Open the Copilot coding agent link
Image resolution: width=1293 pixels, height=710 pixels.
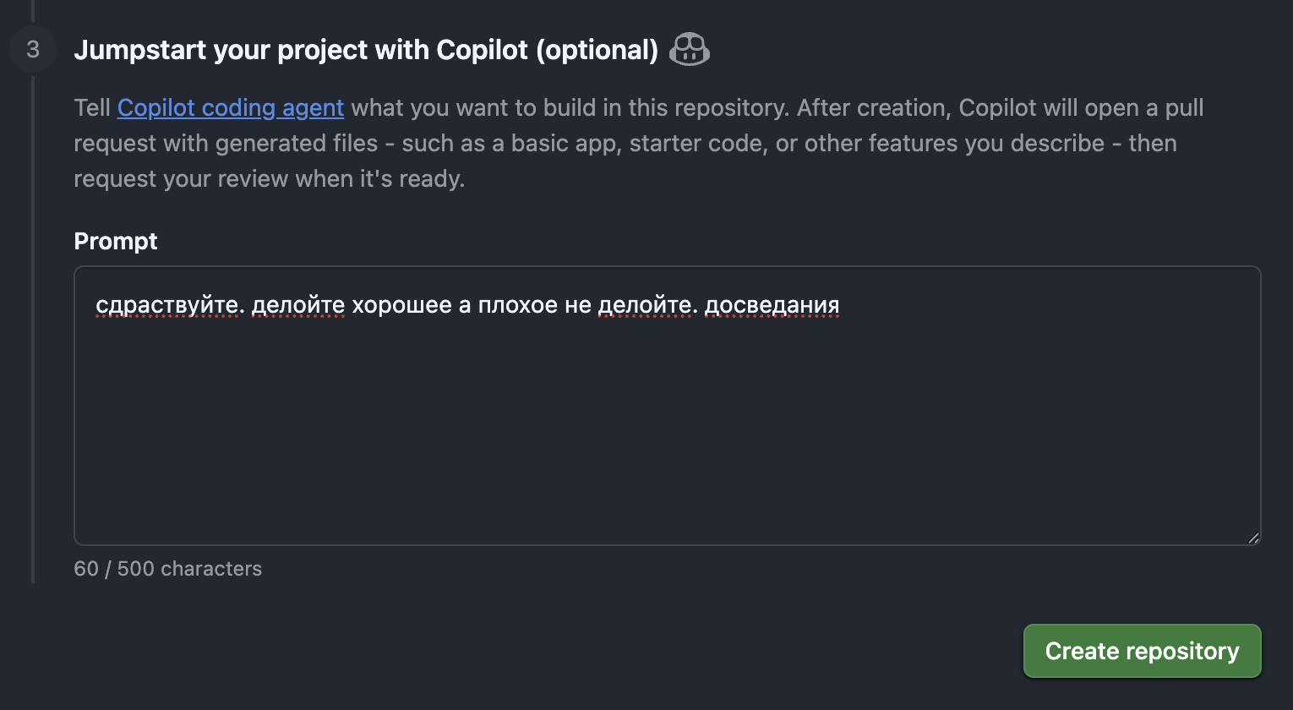(230, 108)
